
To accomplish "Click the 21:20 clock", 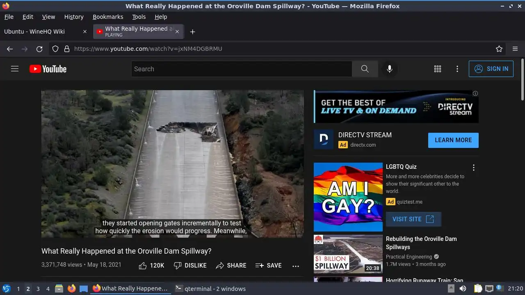I will point(515,289).
